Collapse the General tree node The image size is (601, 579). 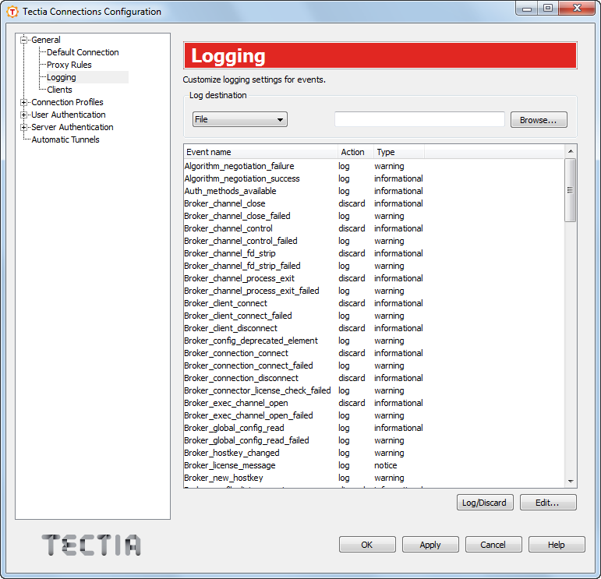coord(24,40)
